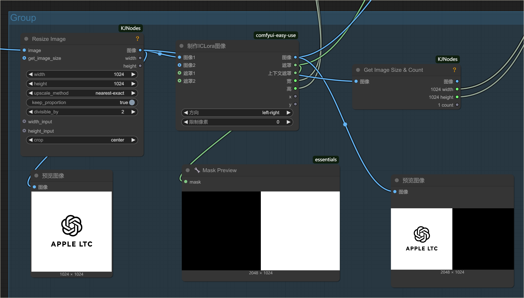Collapse Get Image Size & Count node dot
Image resolution: width=524 pixels, height=298 pixels.
click(x=358, y=70)
